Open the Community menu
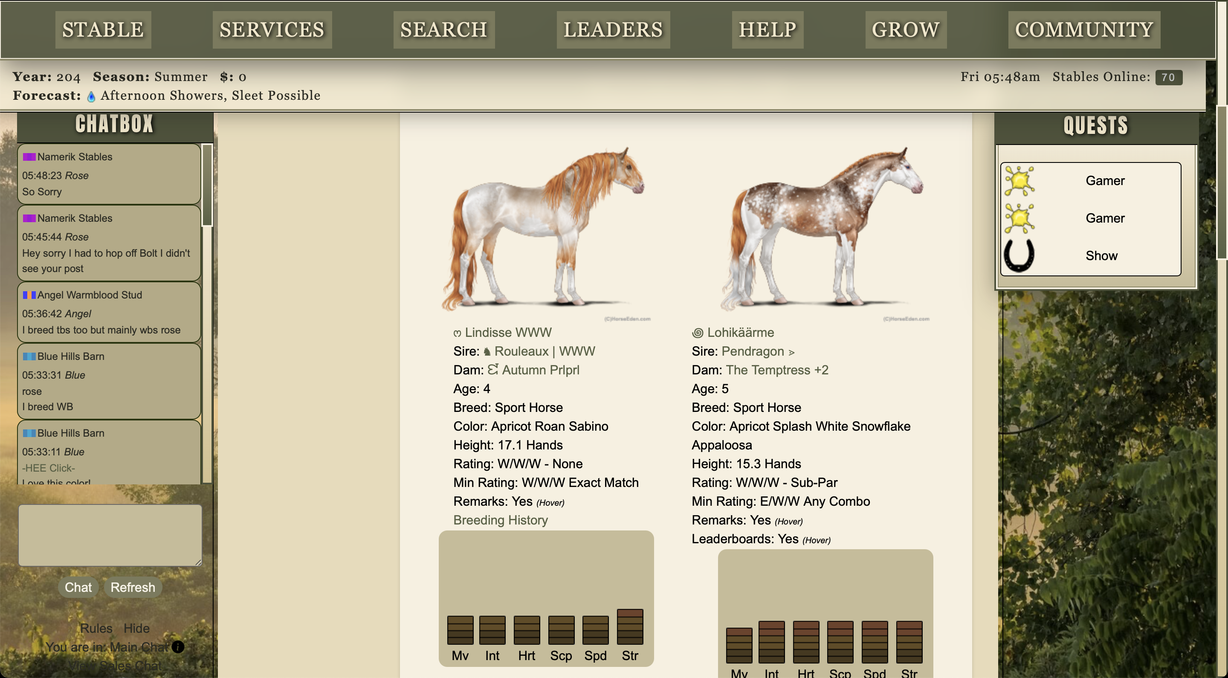This screenshot has width=1228, height=678. click(x=1084, y=29)
